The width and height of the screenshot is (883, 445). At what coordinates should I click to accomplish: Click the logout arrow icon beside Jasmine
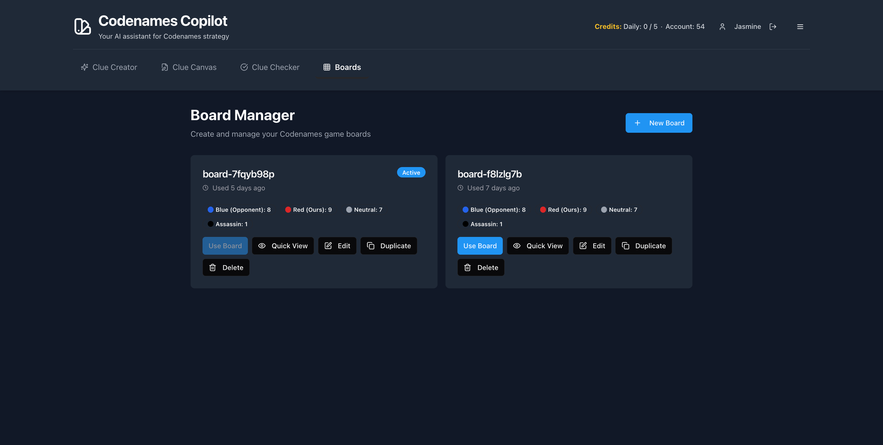point(773,27)
